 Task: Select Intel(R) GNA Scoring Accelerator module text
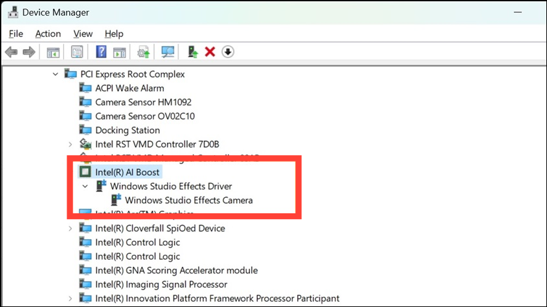pyautogui.click(x=176, y=270)
